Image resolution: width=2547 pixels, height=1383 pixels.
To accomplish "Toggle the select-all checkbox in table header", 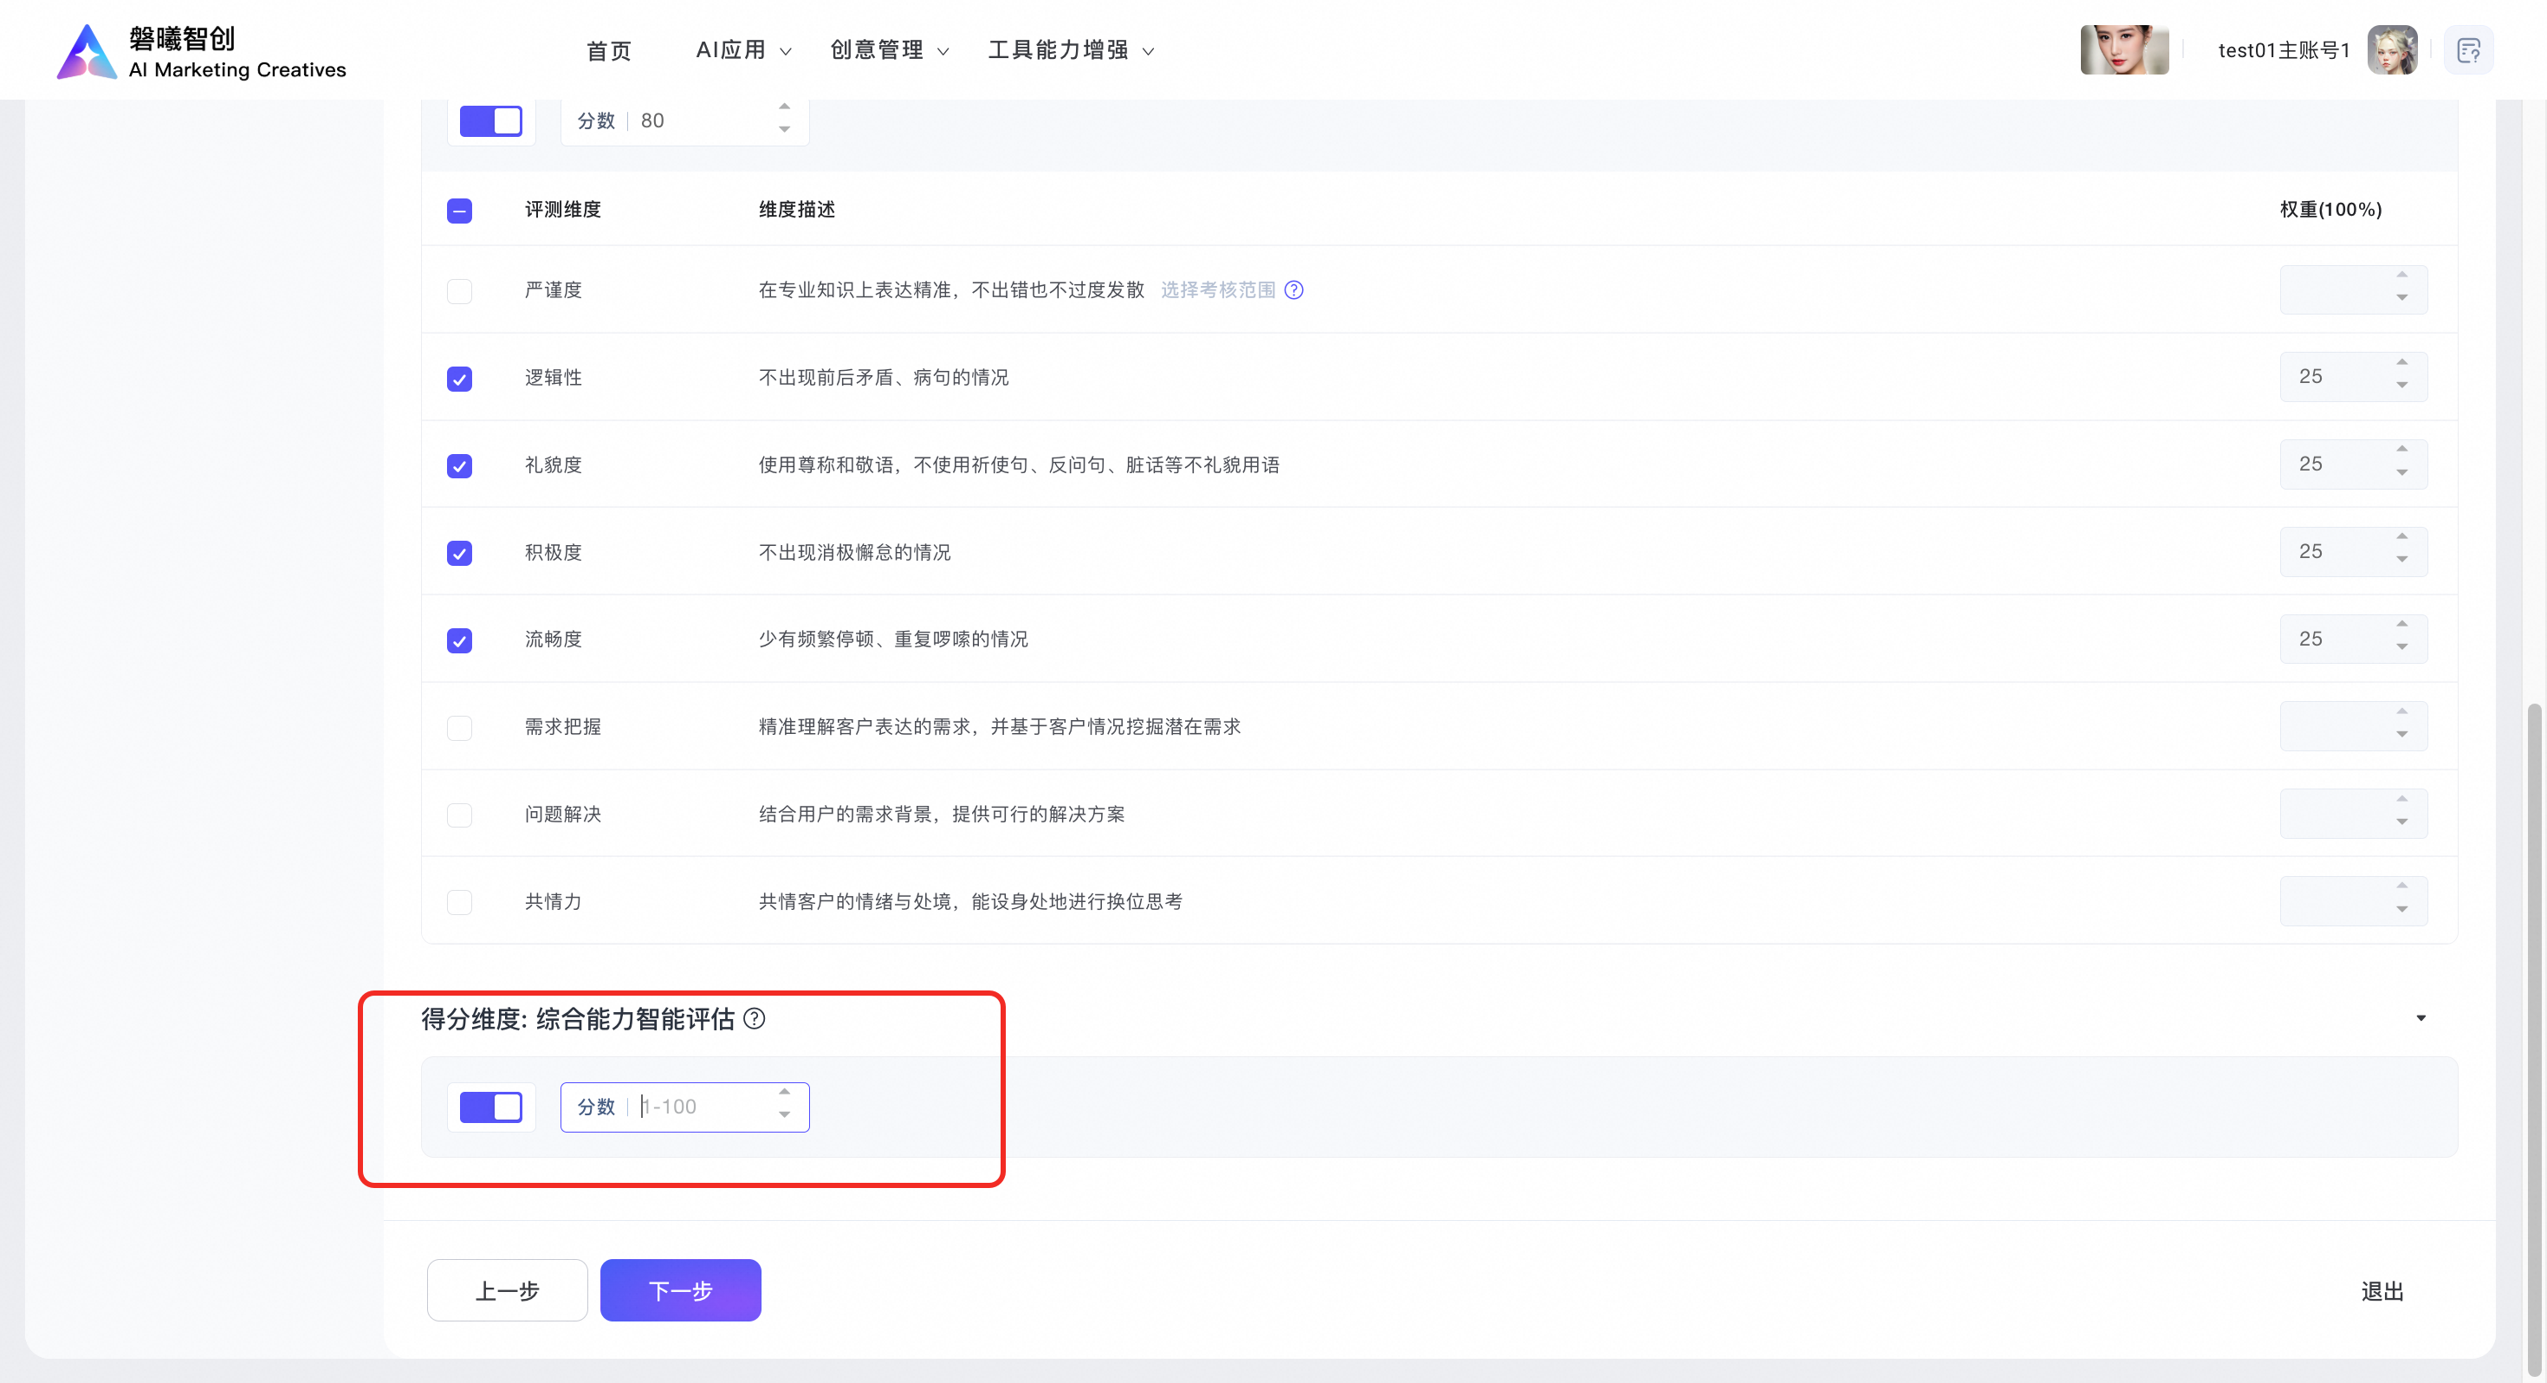I will click(459, 211).
